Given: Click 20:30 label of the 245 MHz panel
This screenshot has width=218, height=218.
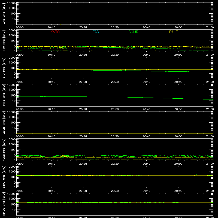Looking at the screenshot, I should pyautogui.click(x=115, y=28).
